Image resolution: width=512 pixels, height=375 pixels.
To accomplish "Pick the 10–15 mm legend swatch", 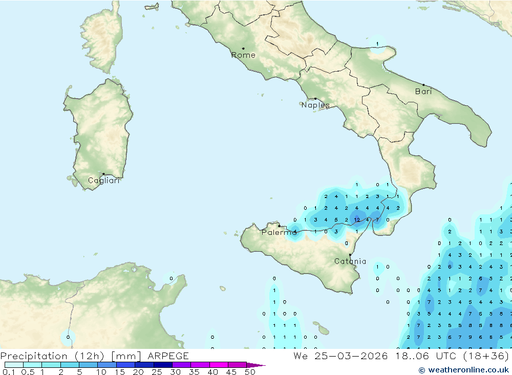I will pyautogui.click(x=107, y=365).
